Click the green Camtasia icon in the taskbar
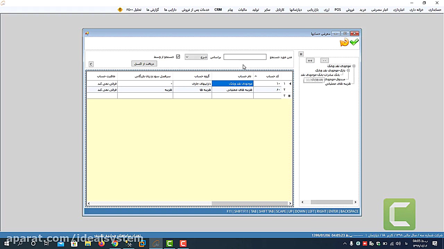The height and width of the screenshot is (249, 444). pyautogui.click(x=170, y=244)
